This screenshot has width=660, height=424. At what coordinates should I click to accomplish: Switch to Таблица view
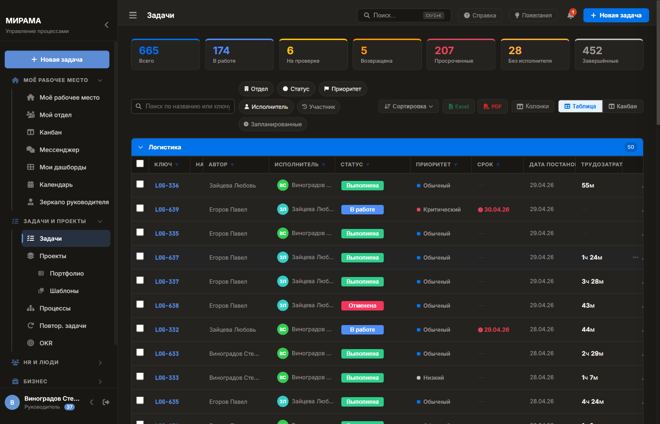click(x=580, y=106)
